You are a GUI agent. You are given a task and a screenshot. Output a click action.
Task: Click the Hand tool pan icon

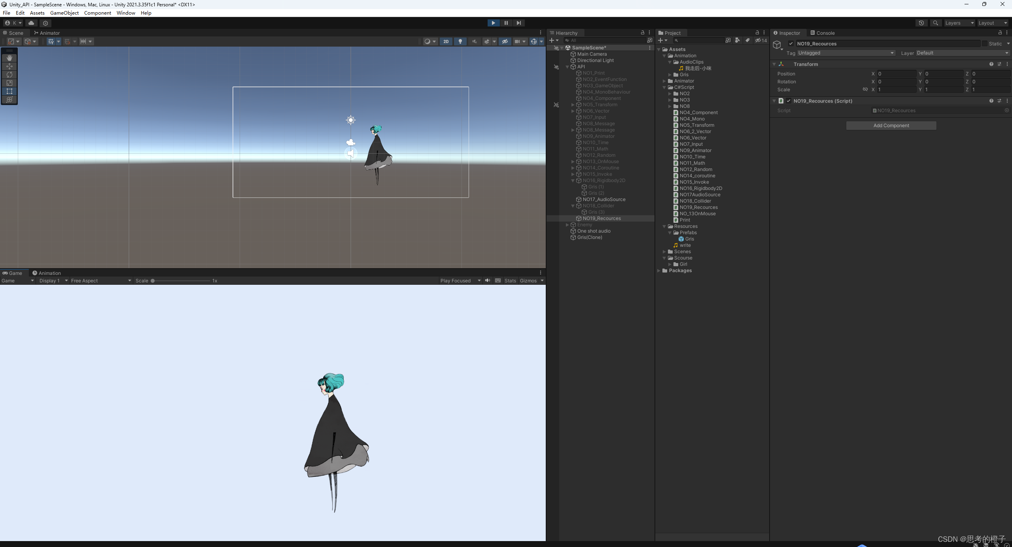[9, 57]
